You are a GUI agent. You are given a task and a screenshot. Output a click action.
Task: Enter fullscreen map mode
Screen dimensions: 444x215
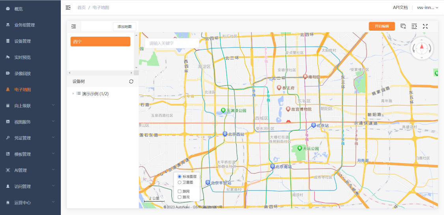(x=425, y=26)
